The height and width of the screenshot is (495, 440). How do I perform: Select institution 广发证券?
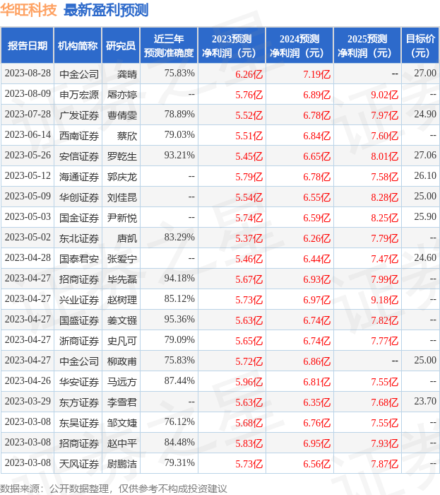(79, 115)
